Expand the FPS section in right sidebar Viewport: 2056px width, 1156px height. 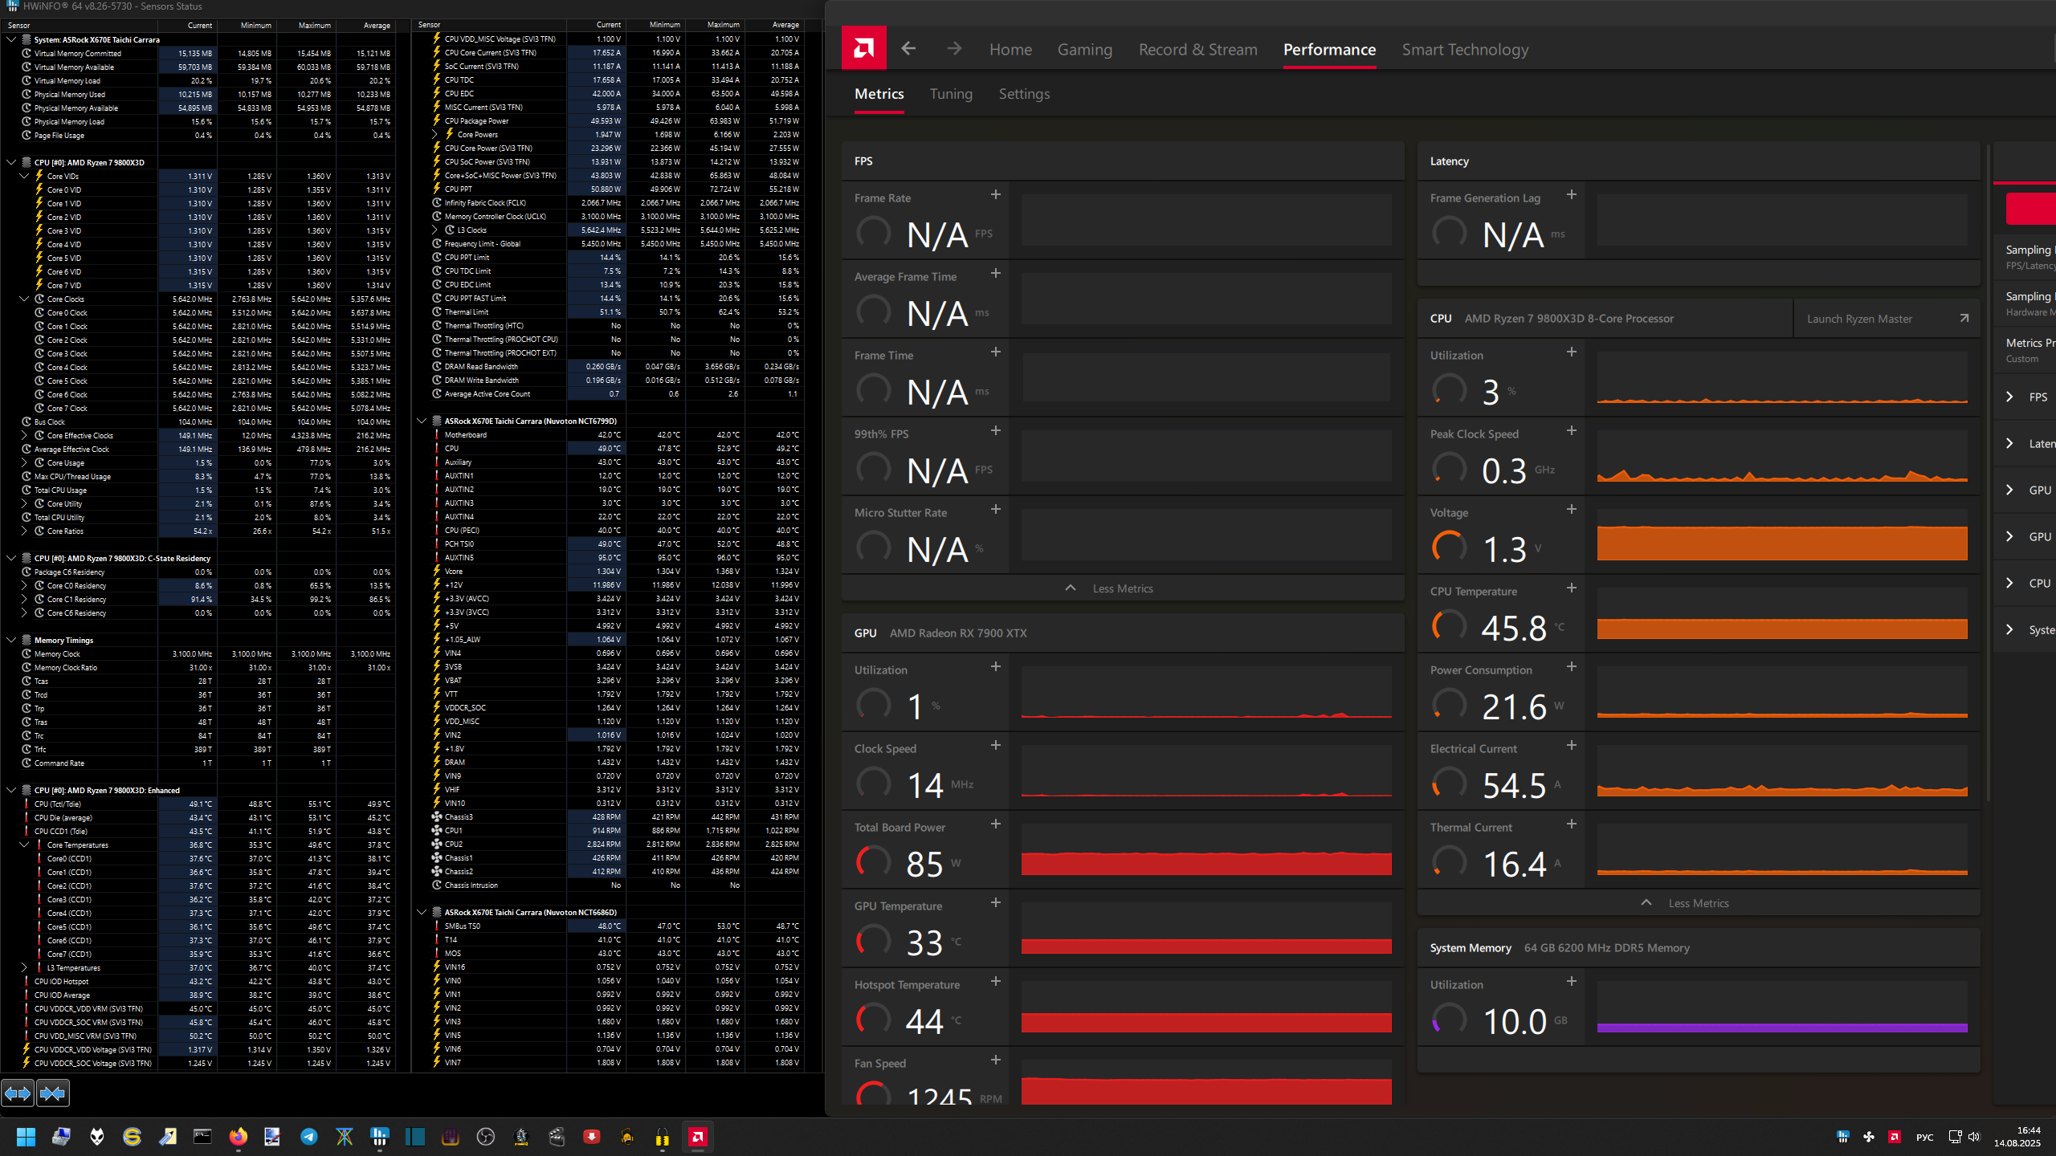pos(2009,397)
